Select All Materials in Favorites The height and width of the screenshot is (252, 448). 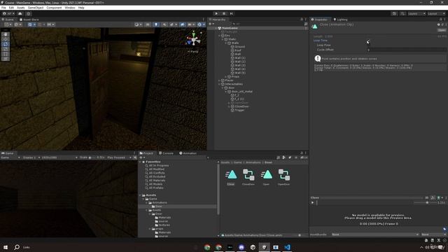(x=157, y=181)
